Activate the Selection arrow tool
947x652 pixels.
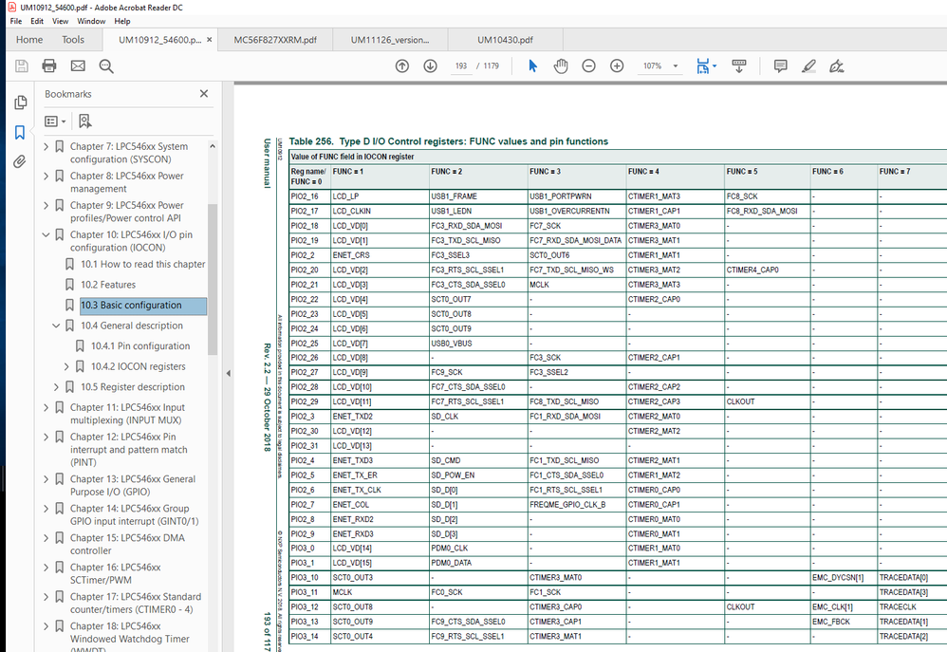coord(532,65)
